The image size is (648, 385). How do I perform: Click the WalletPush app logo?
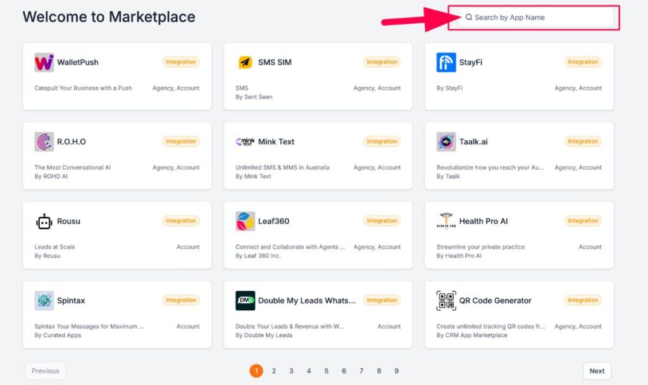click(44, 63)
